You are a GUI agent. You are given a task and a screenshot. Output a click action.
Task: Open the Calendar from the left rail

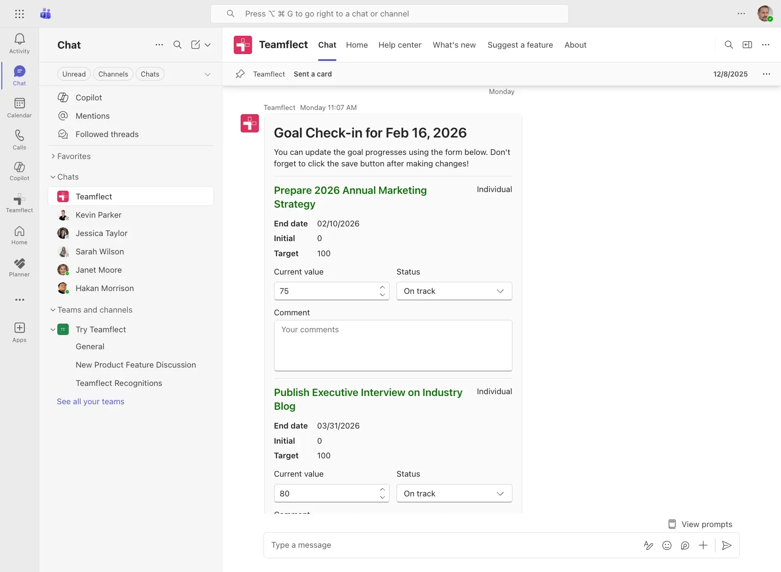point(19,107)
